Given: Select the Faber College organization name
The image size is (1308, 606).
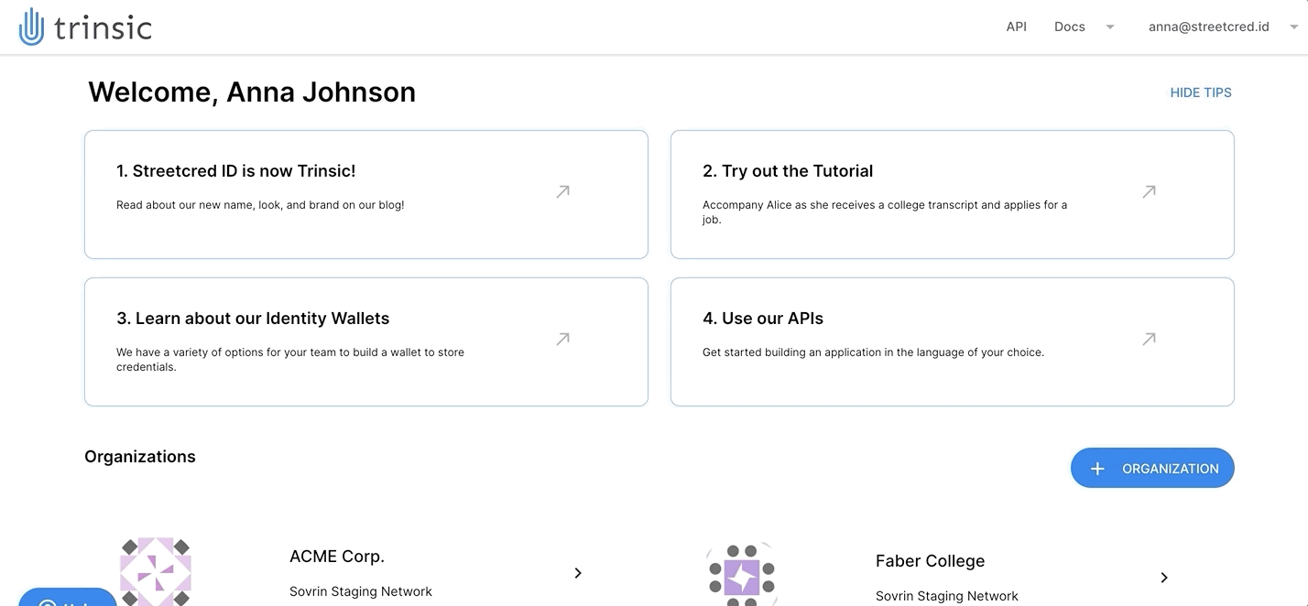Looking at the screenshot, I should point(930,561).
